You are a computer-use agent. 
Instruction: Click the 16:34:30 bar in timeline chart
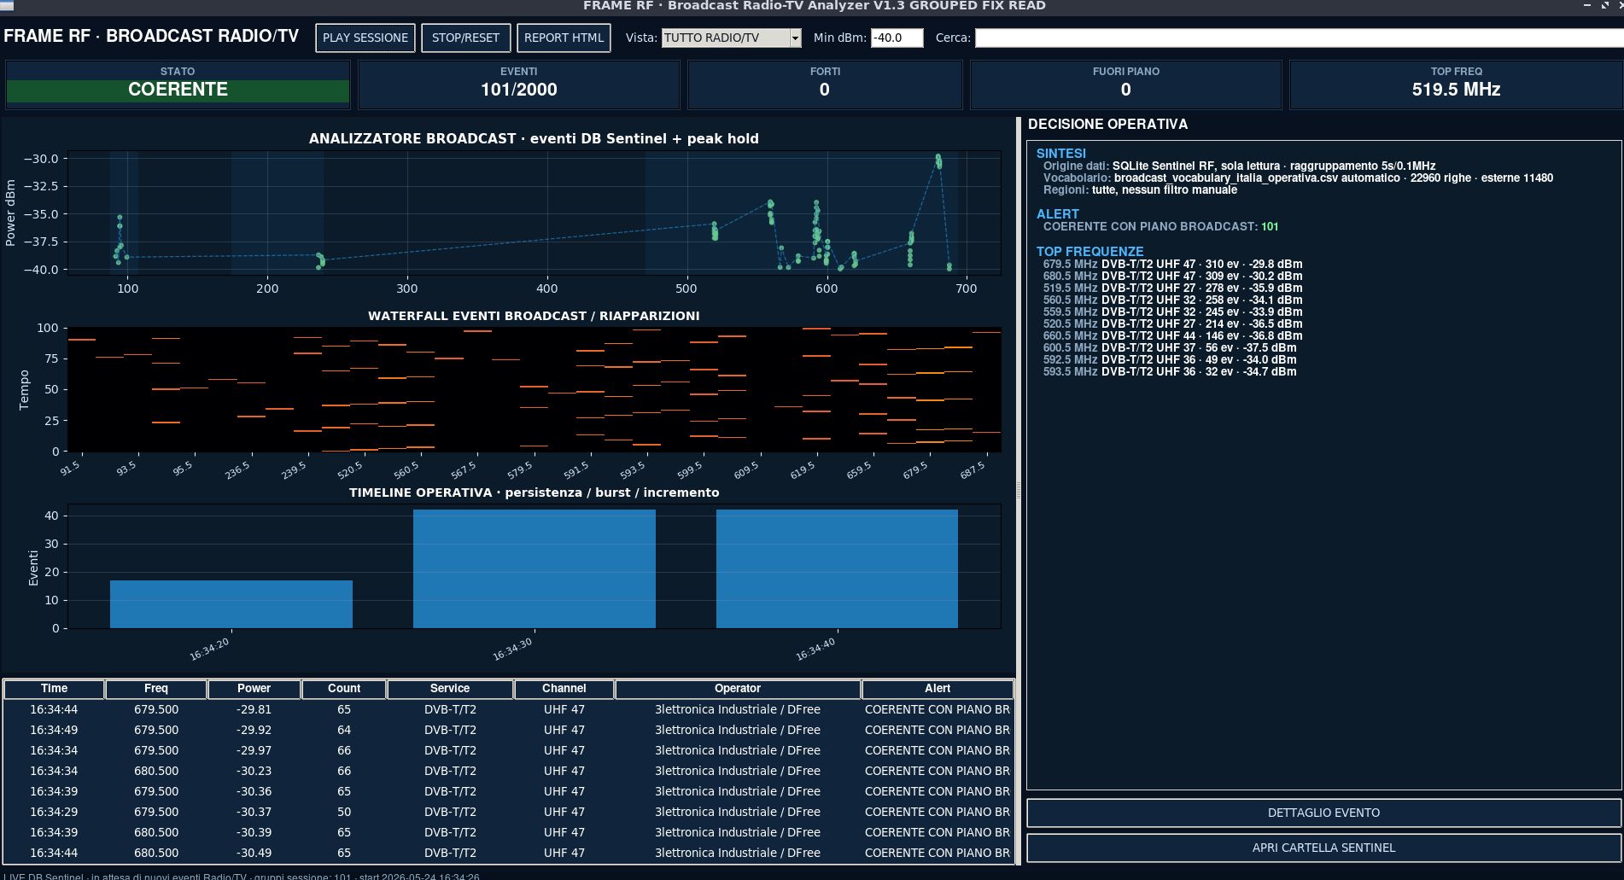pyautogui.click(x=535, y=568)
